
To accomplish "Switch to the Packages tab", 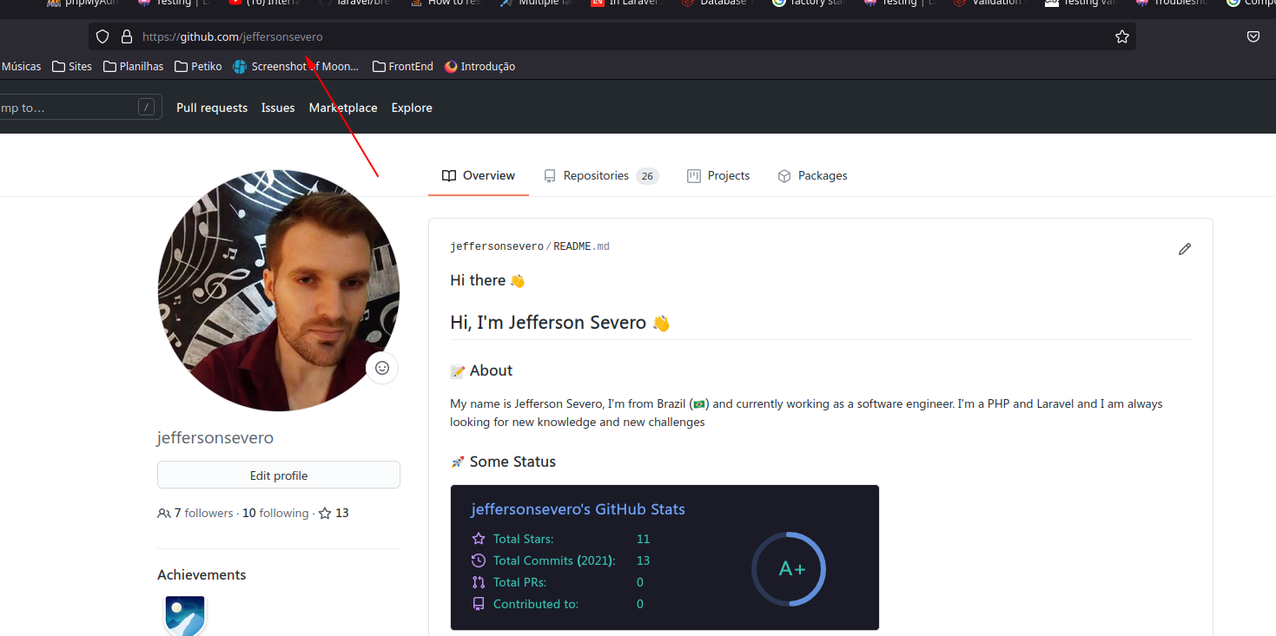I will 812,175.
